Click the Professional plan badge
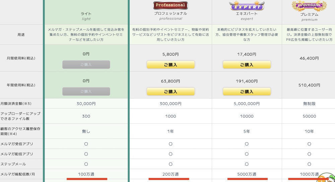Image resolution: width=335 pixels, height=182 pixels. pos(171,5)
